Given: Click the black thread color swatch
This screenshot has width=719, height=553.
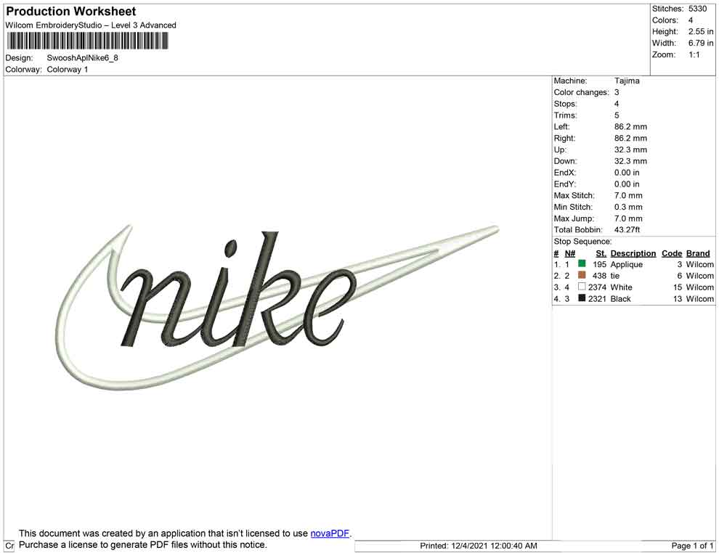Looking at the screenshot, I should (x=582, y=298).
